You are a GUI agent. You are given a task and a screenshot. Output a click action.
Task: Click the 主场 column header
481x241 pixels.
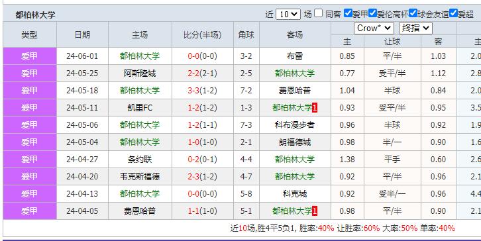(x=140, y=34)
